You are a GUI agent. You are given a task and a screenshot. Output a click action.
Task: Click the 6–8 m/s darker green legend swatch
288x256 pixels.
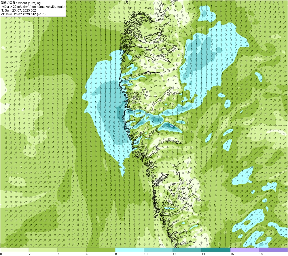coord(101,250)
